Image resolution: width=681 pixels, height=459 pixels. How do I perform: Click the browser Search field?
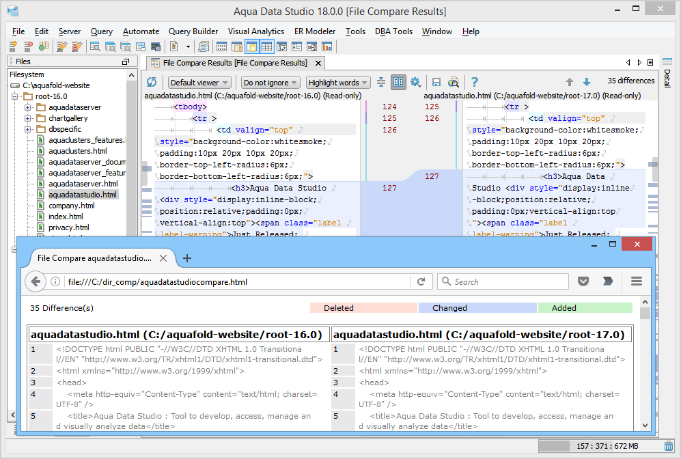click(503, 282)
